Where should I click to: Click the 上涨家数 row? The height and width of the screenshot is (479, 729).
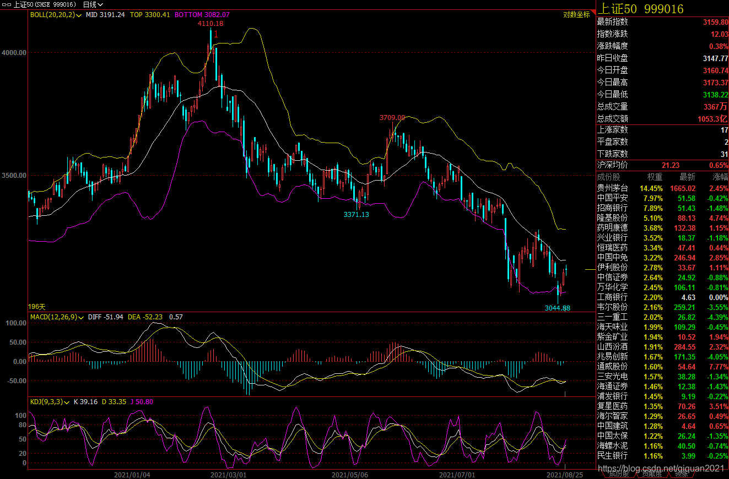(662, 130)
